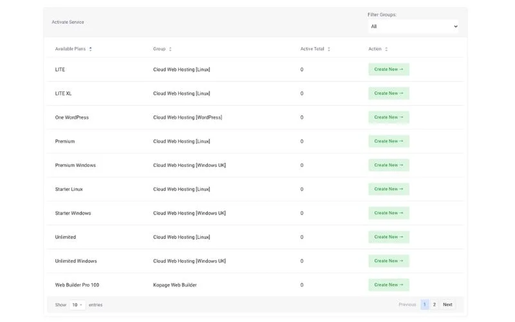Create new Starter Windows service
The width and height of the screenshot is (515, 322).
pos(389,213)
